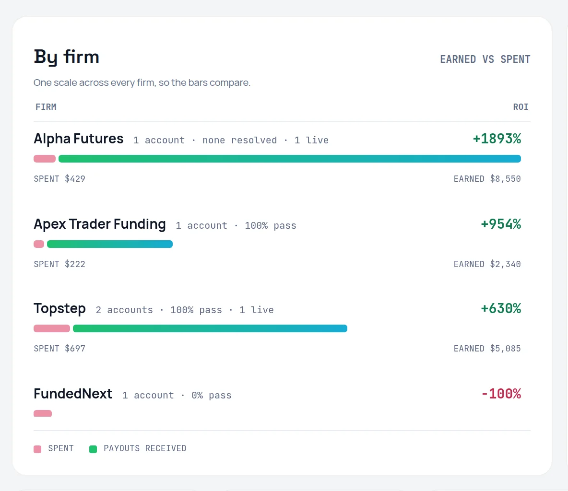
Task: Click the green PAYOUTS RECEIVED legend swatch
Action: pos(93,449)
